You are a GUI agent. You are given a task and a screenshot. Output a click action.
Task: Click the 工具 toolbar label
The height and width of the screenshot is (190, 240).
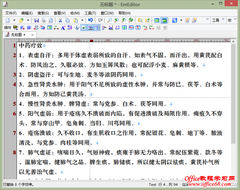tap(216, 20)
